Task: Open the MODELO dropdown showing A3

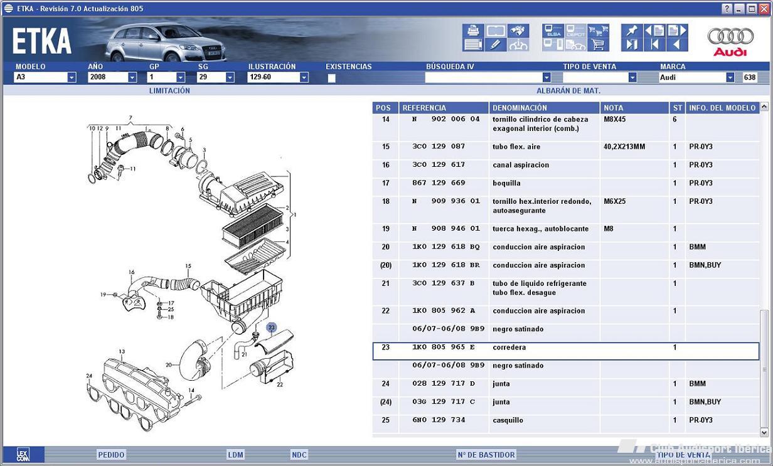Action: (72, 78)
